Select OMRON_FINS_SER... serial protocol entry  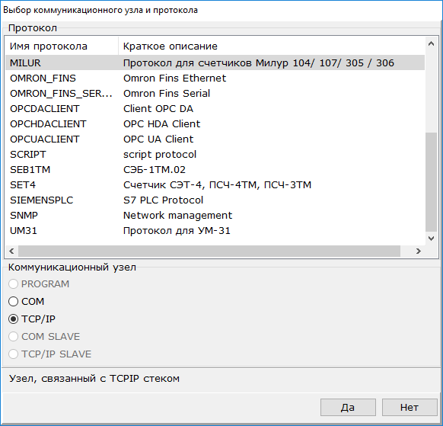pyautogui.click(x=215, y=93)
